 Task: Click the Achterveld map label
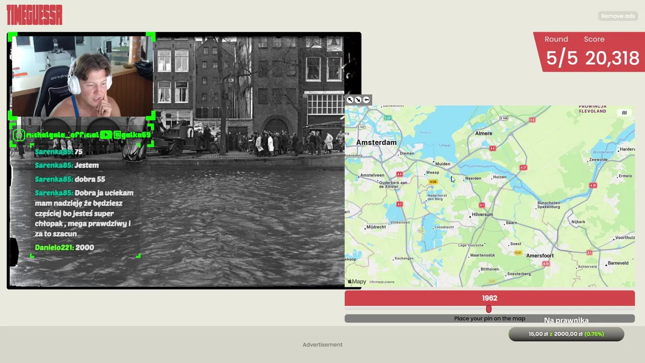(x=587, y=267)
